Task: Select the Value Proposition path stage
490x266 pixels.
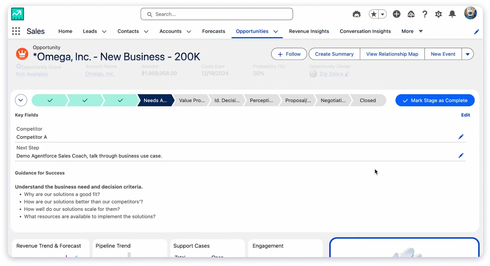Action: pos(192,100)
